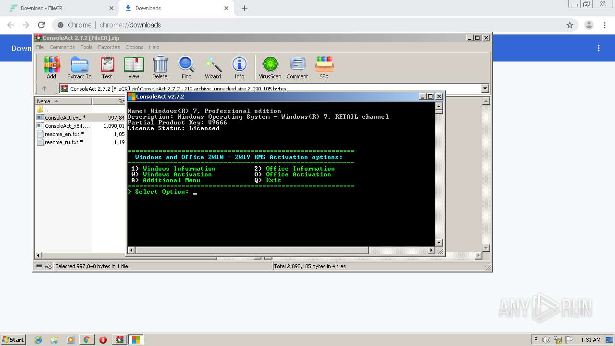Run VirusScan from the toolbar
615x346 pixels.
pos(270,67)
